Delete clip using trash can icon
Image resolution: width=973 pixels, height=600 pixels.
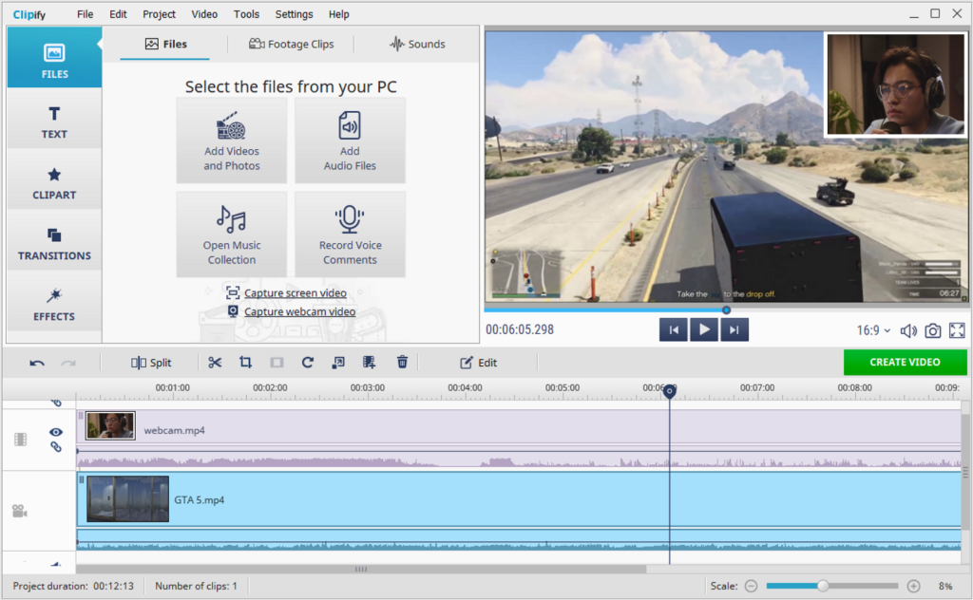402,362
